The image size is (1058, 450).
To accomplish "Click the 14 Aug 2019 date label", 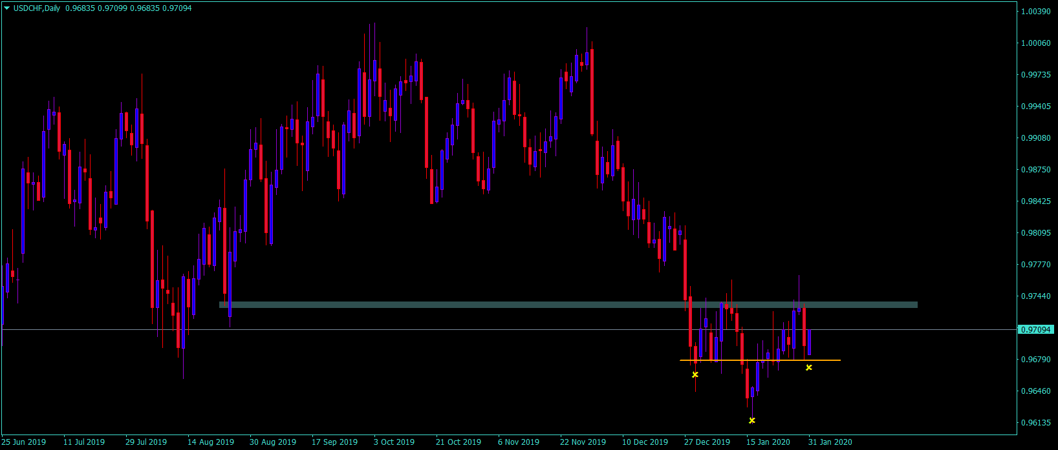I will (x=211, y=442).
